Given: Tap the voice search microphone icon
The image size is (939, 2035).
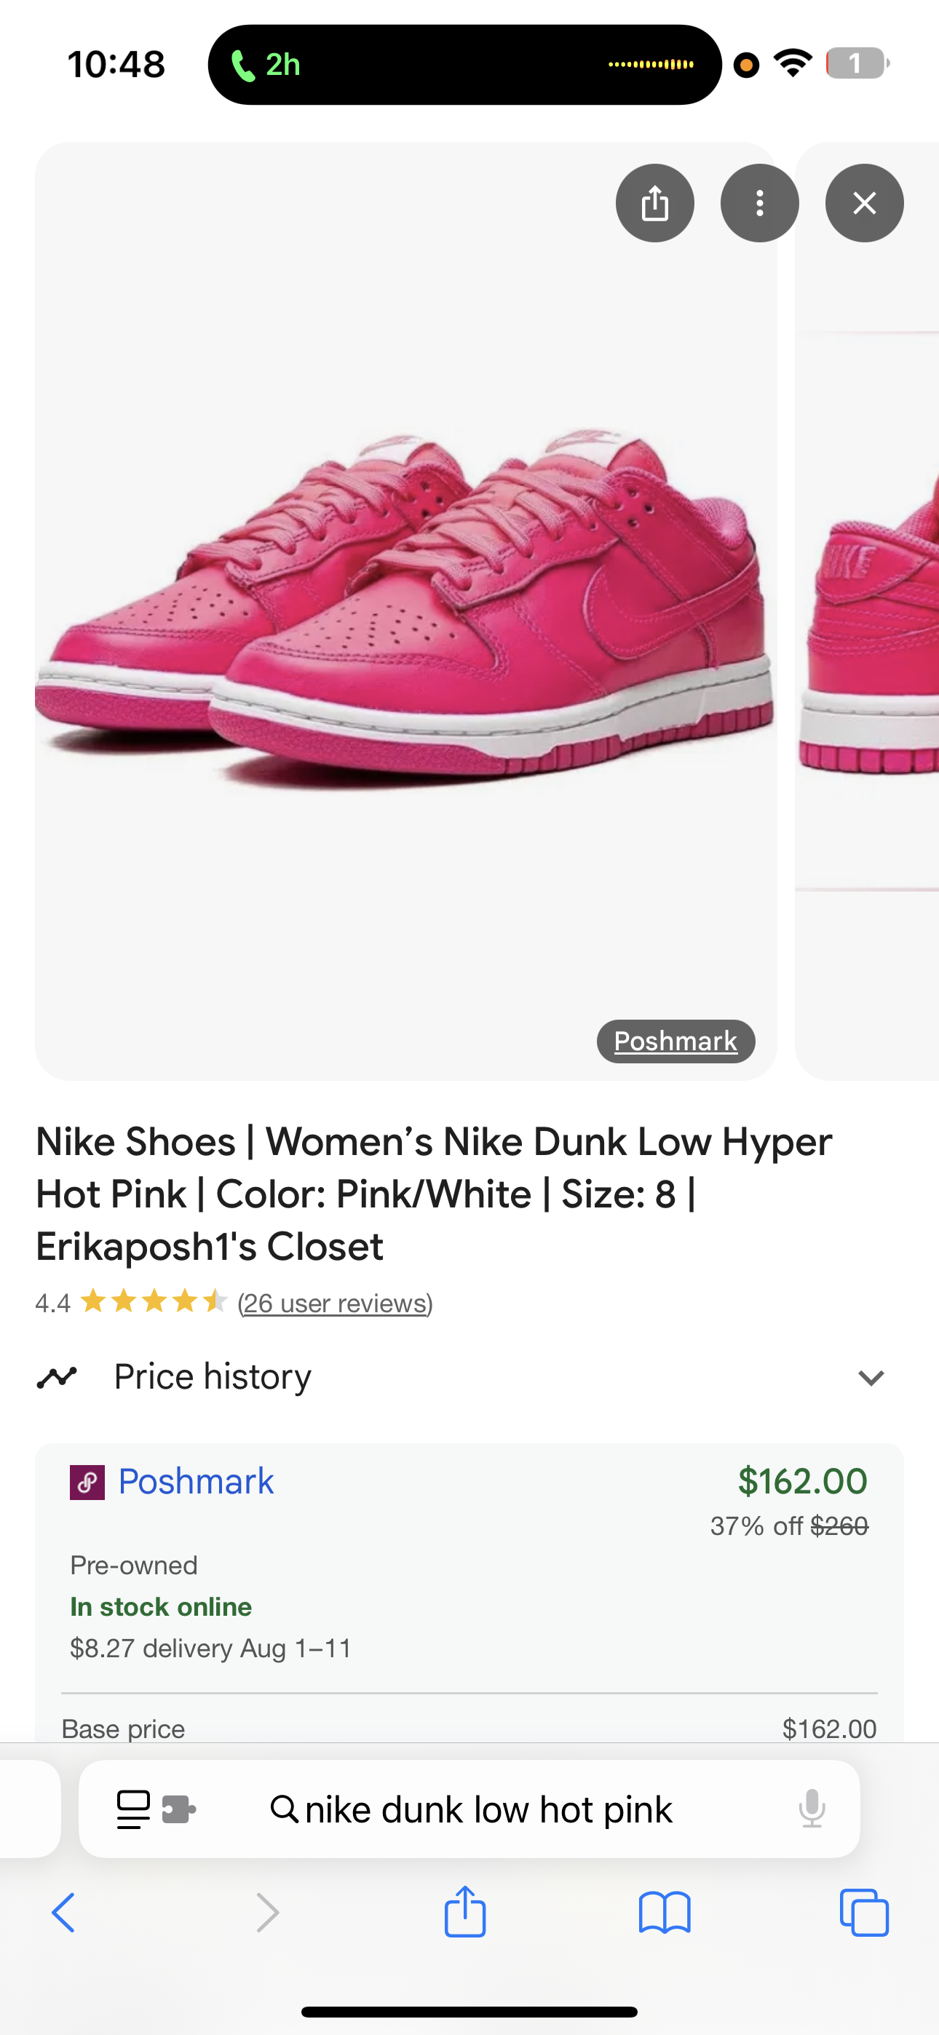Looking at the screenshot, I should tap(812, 1809).
